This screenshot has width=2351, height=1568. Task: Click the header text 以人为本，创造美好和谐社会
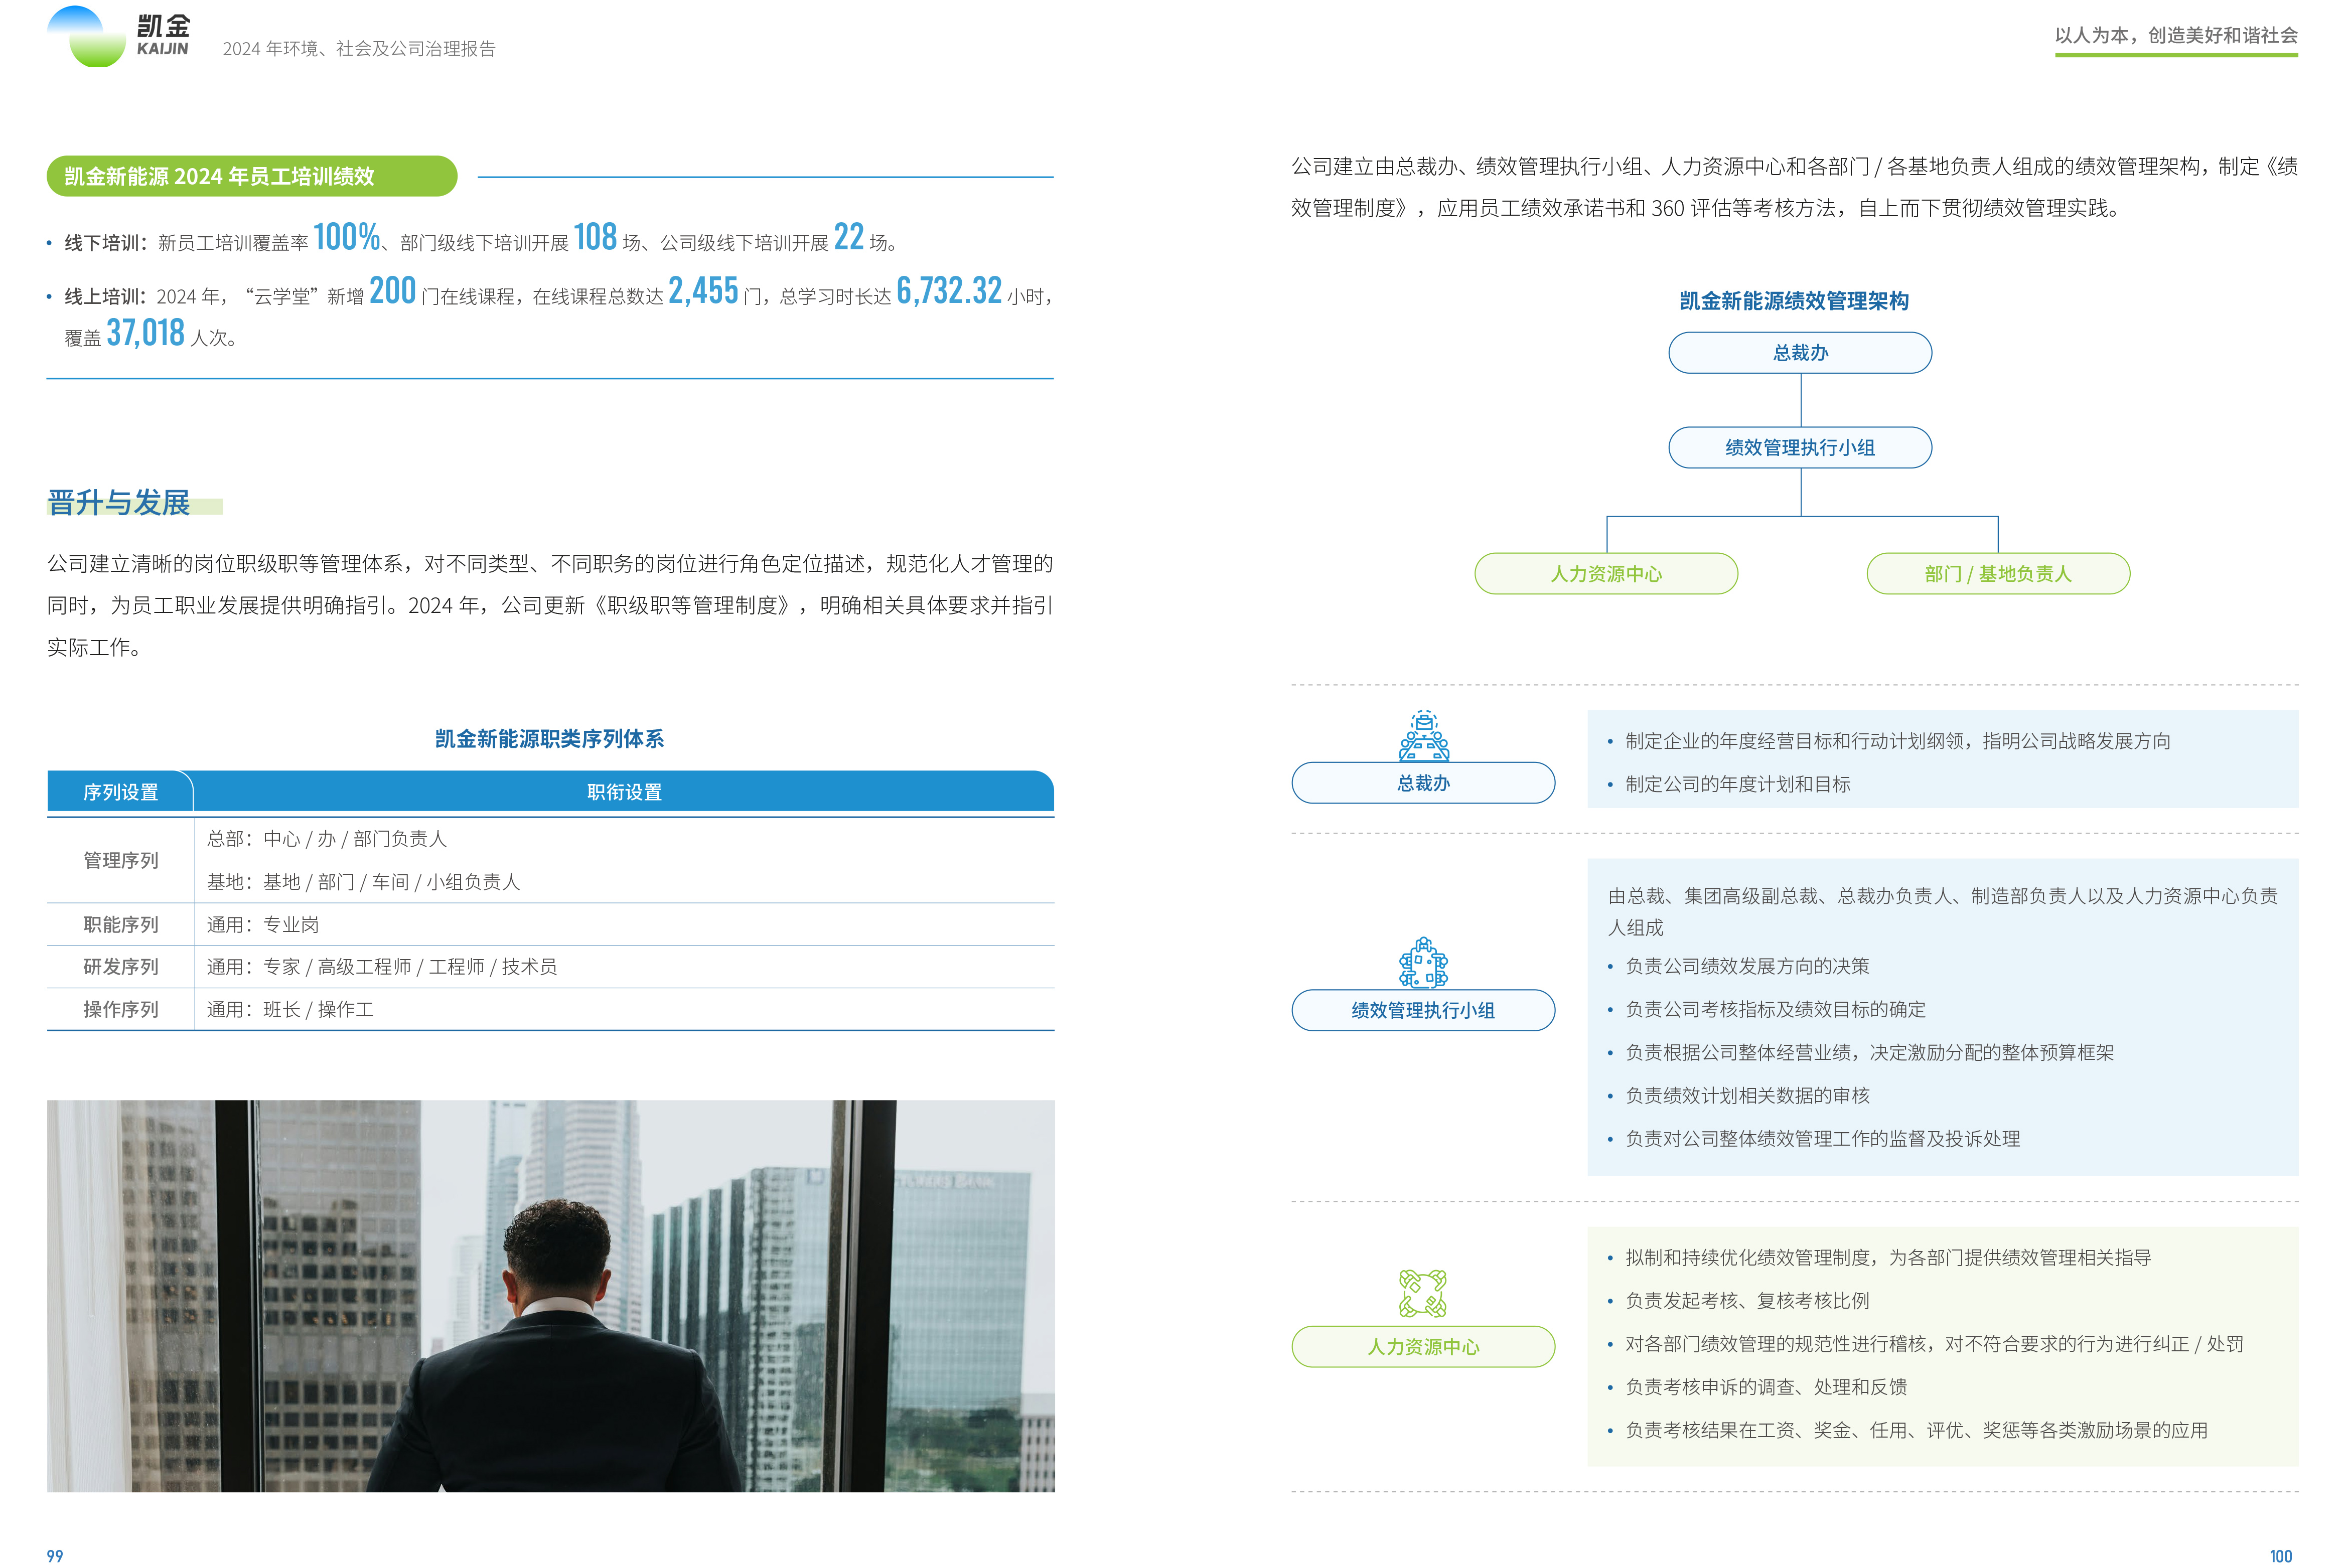(2176, 35)
